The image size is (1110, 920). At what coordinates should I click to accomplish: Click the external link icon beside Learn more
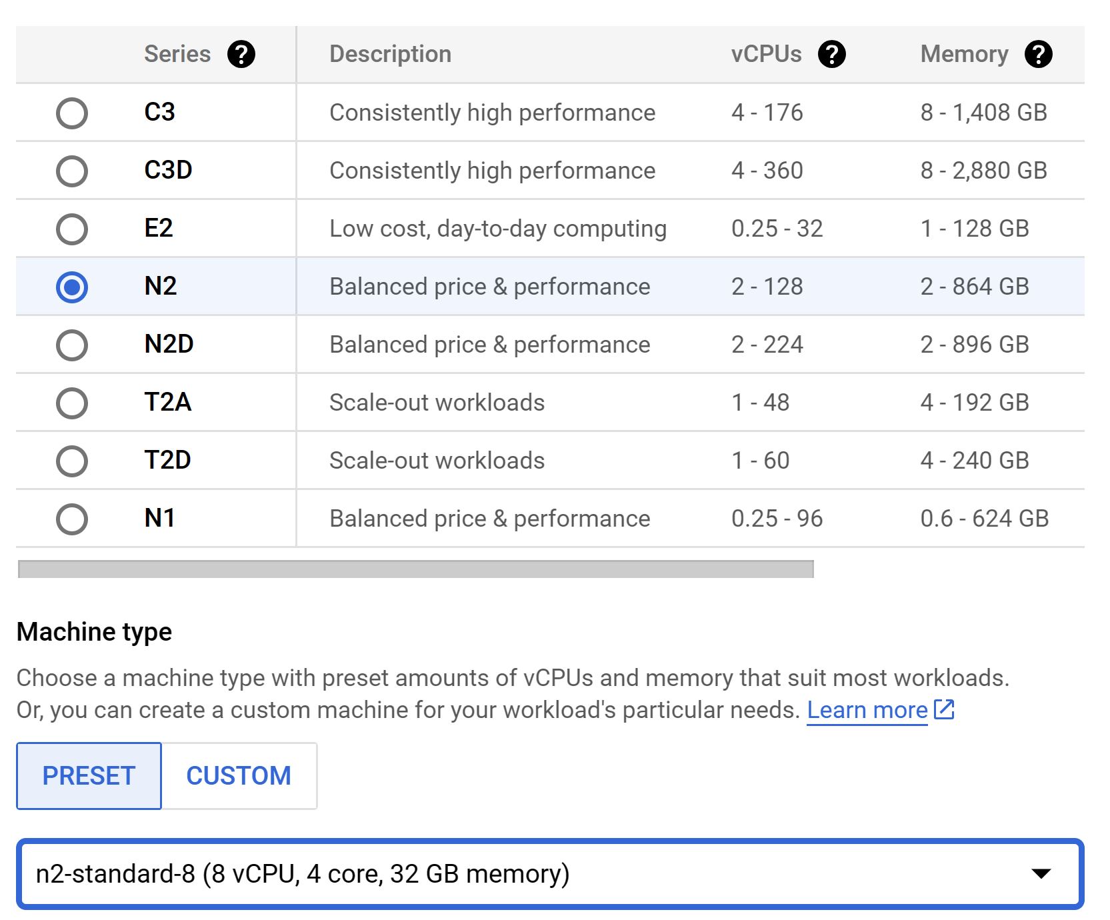click(944, 709)
